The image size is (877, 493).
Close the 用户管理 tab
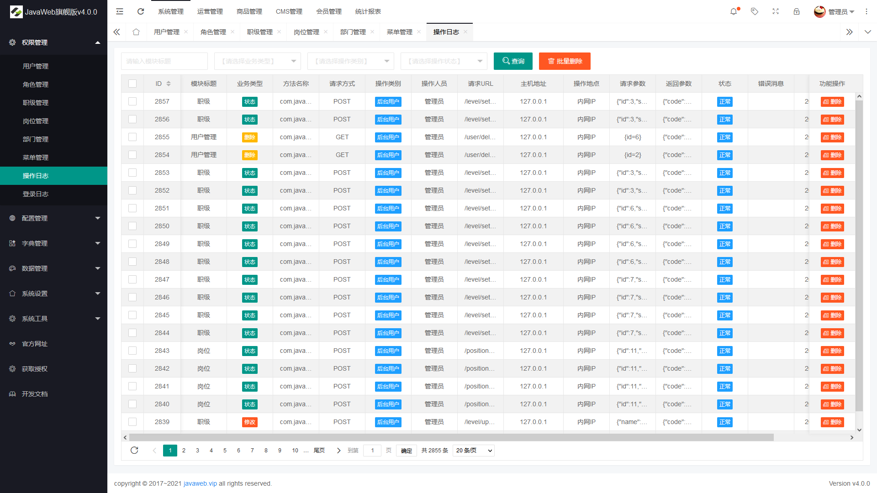(186, 32)
